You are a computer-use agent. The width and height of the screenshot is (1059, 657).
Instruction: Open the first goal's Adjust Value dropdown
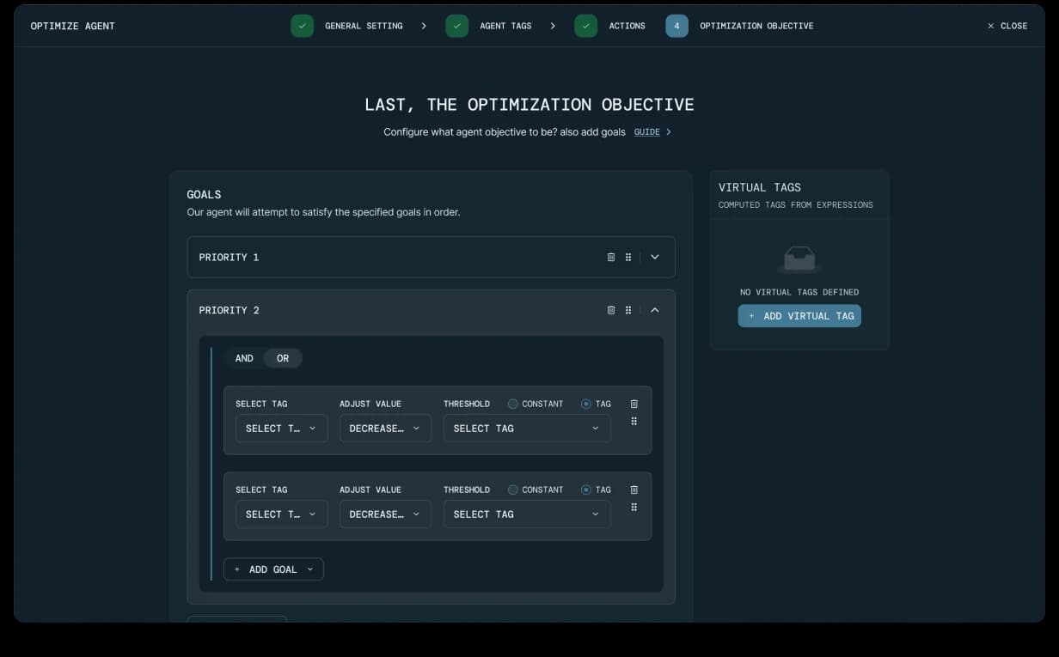pos(385,429)
